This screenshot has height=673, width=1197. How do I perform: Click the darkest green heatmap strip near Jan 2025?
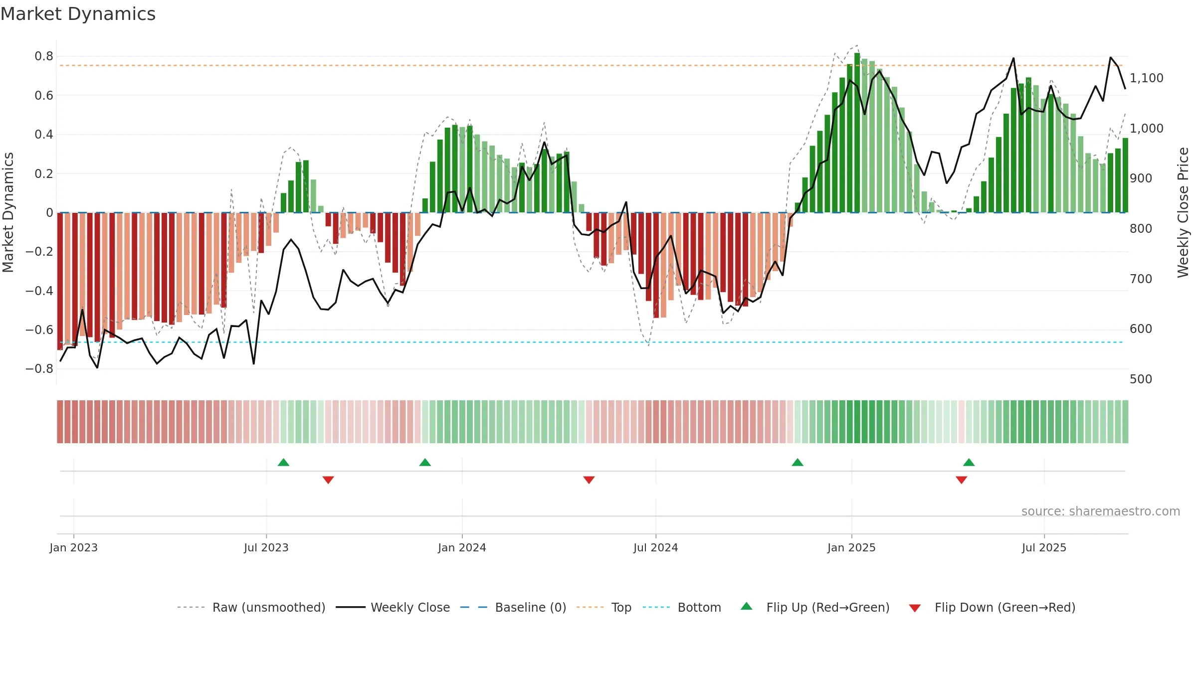857,422
